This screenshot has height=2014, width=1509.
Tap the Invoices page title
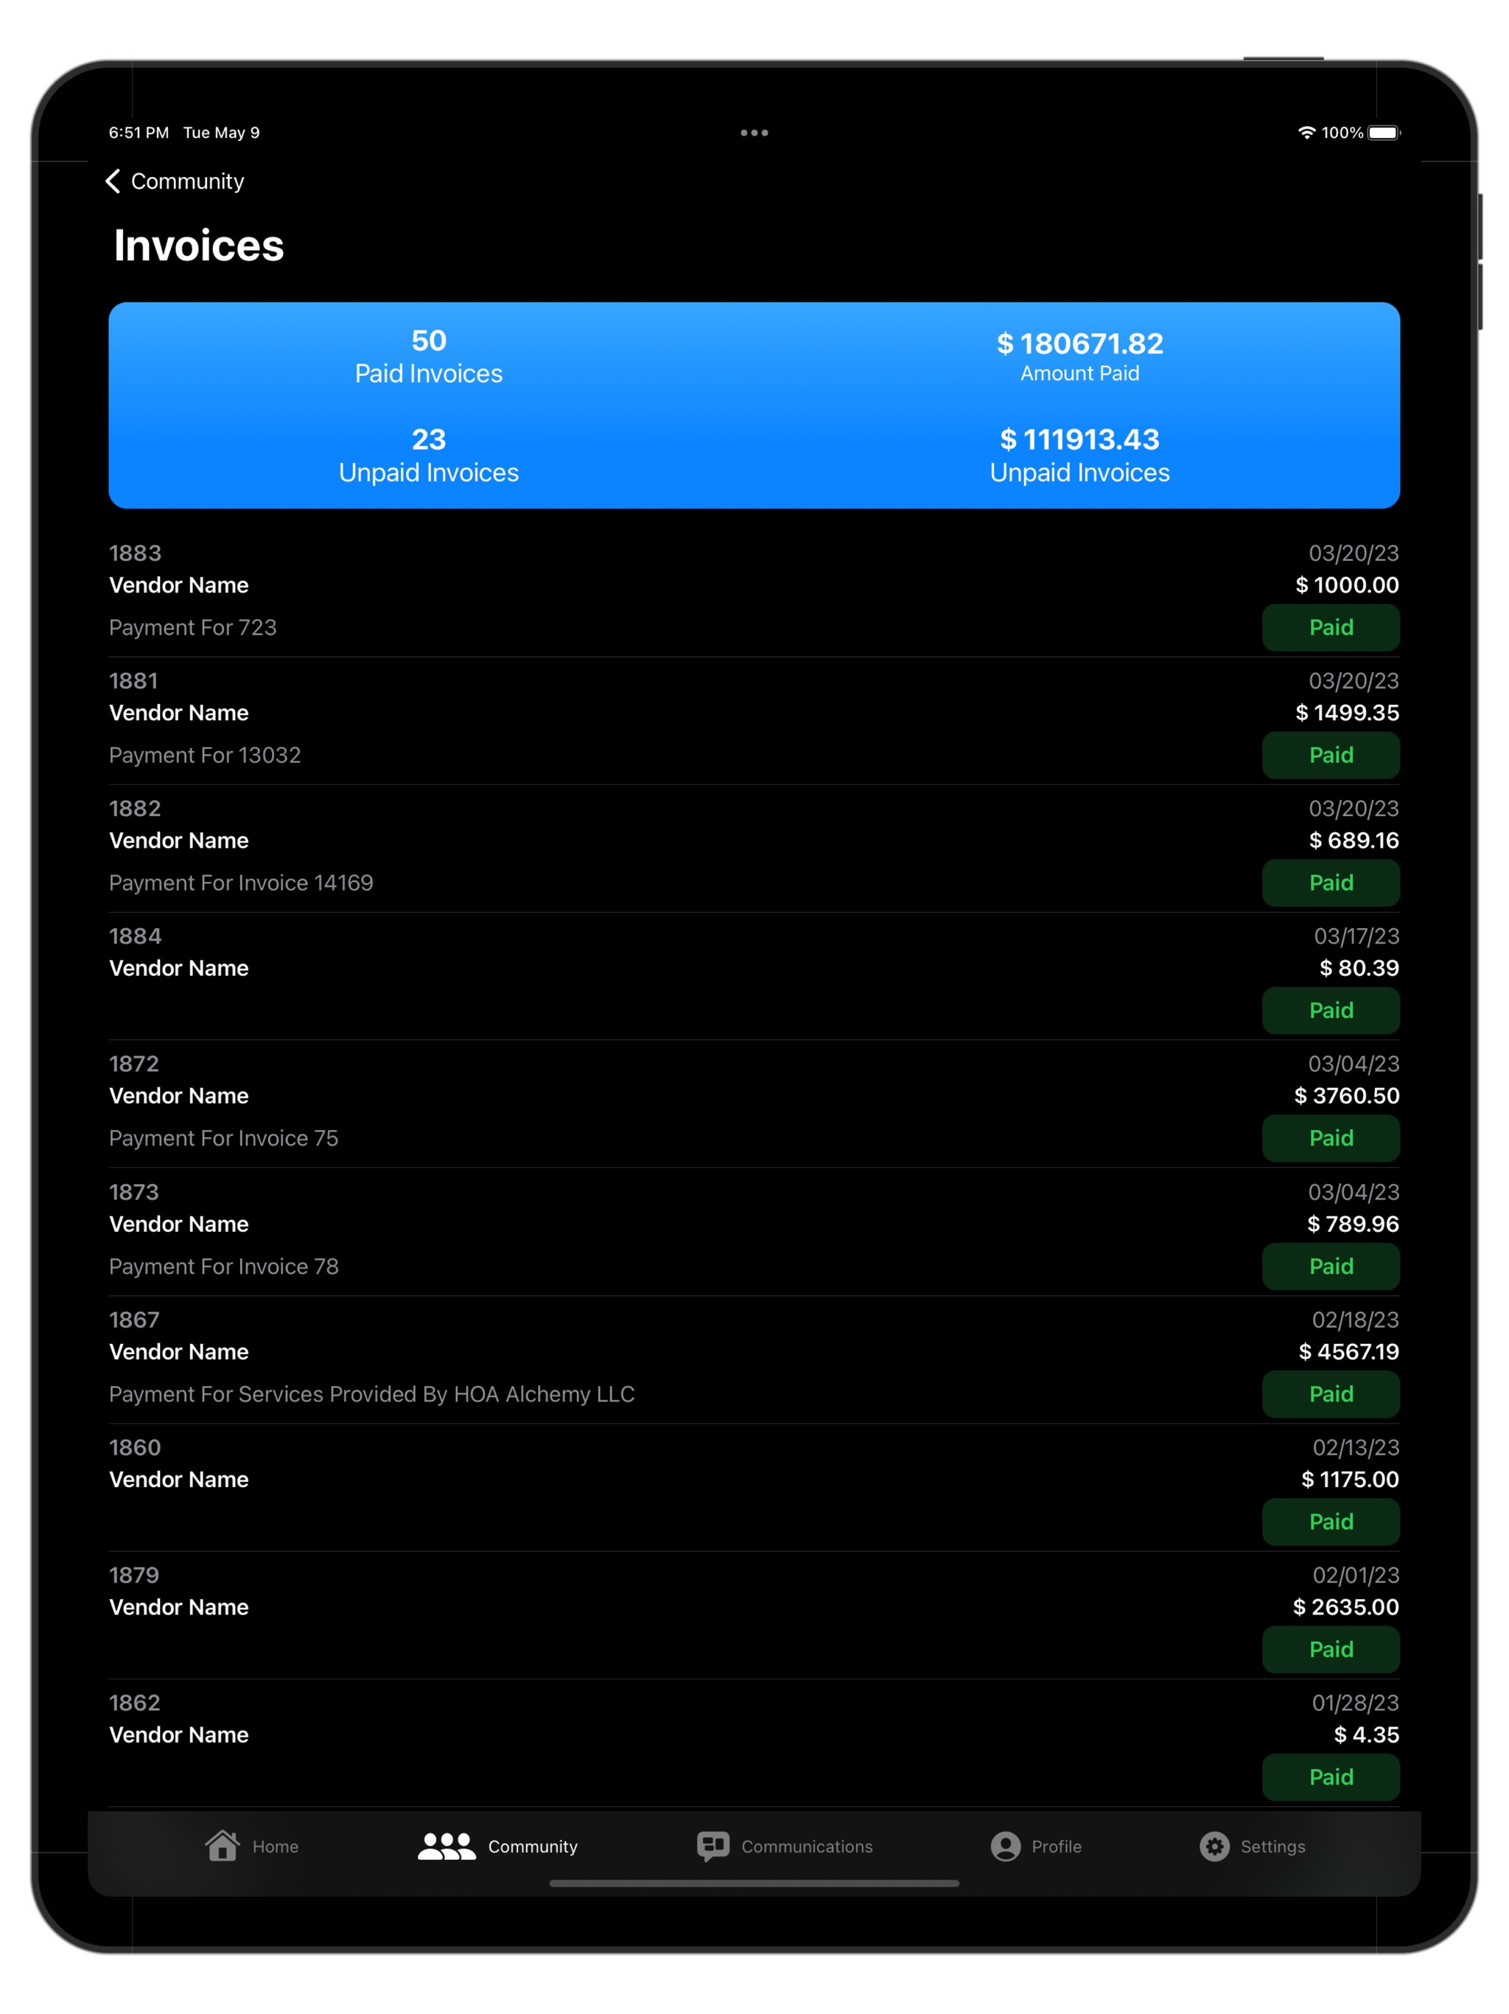198,245
